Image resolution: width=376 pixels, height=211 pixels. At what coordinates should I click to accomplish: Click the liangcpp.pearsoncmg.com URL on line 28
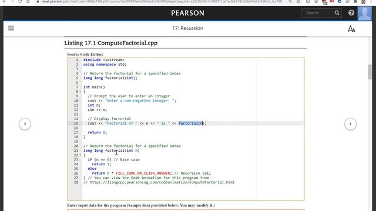click(x=162, y=182)
